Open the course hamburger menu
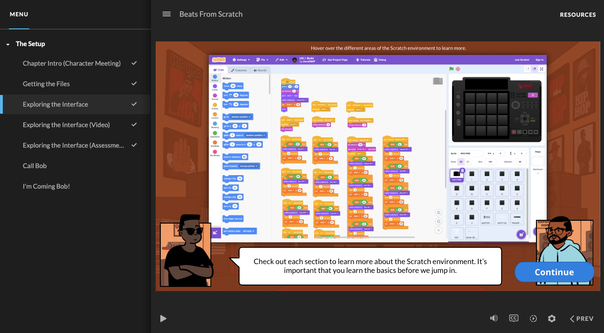Viewport: 604px width, 333px height. 166,14
